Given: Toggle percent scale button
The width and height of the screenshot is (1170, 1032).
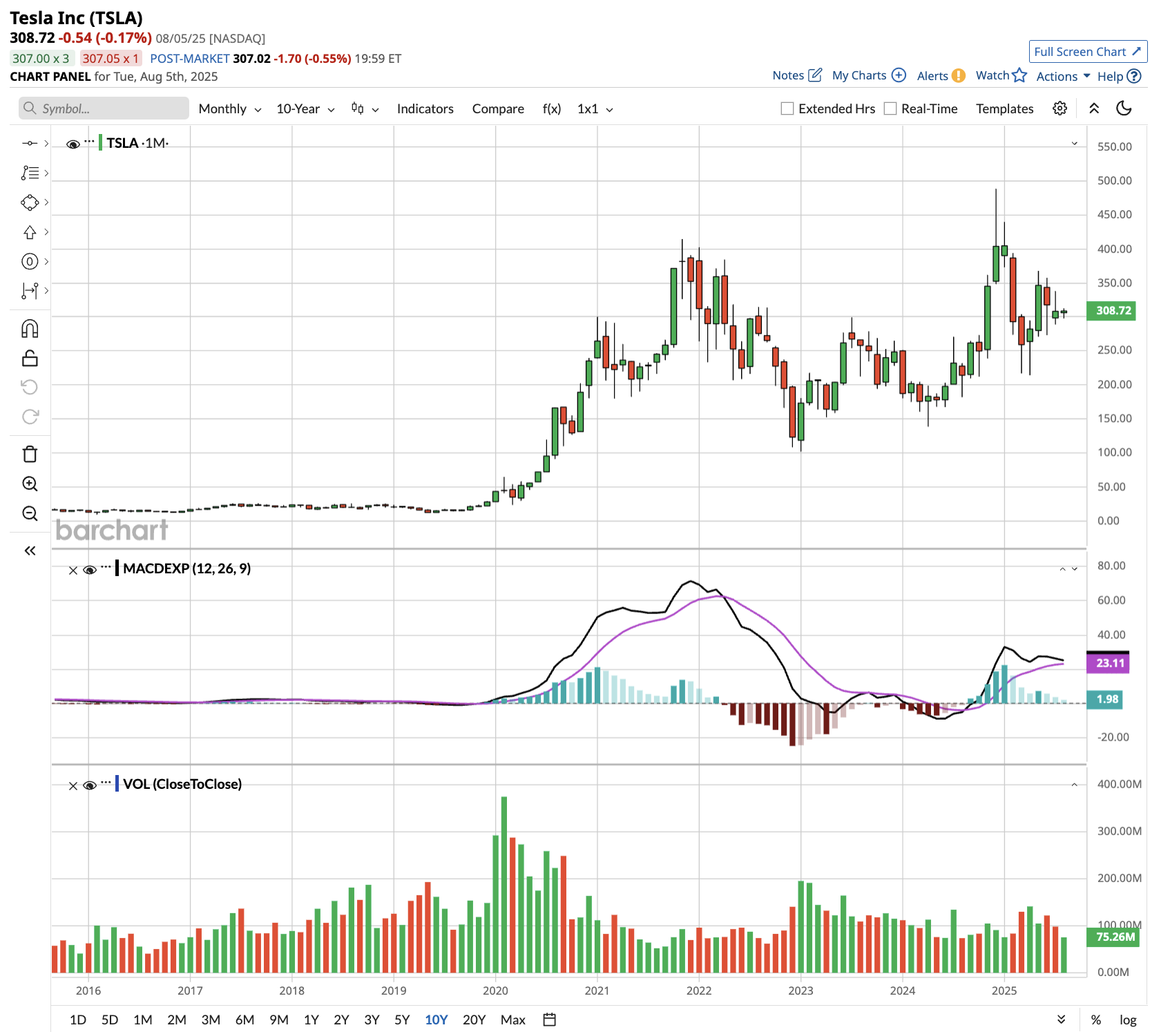Looking at the screenshot, I should click(1096, 1020).
